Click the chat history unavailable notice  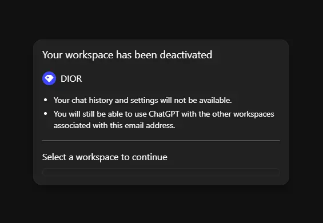pos(142,101)
